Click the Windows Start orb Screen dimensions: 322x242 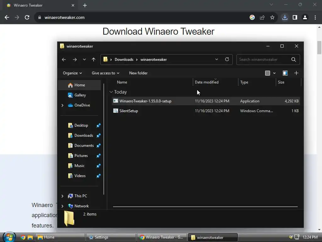(x=9, y=237)
